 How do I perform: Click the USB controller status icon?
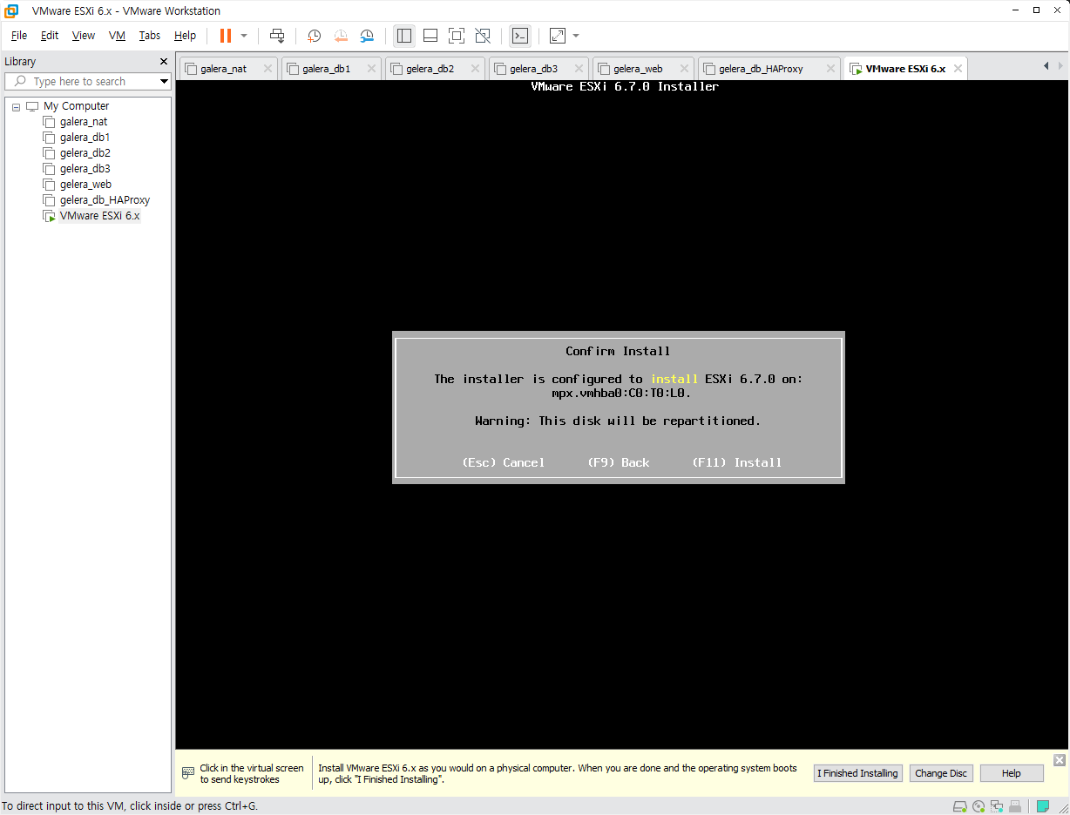tap(1017, 806)
